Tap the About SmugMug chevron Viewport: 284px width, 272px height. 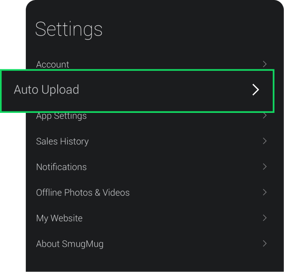[x=264, y=244]
